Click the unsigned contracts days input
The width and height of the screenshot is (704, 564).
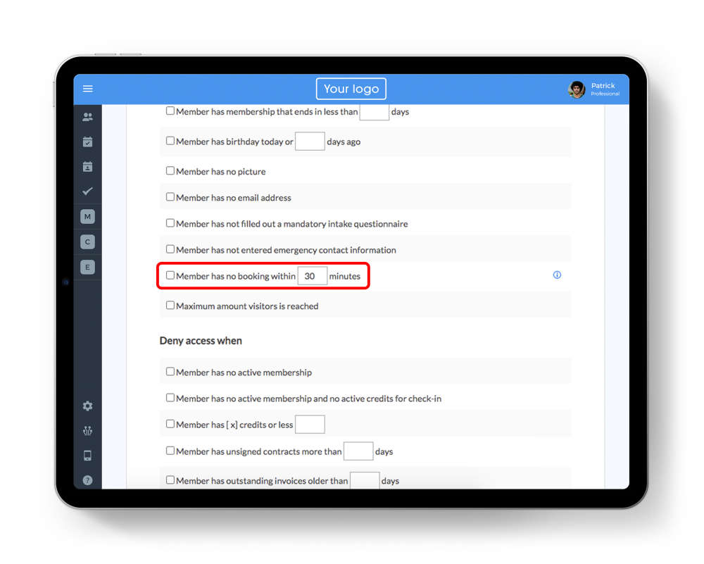pos(358,451)
